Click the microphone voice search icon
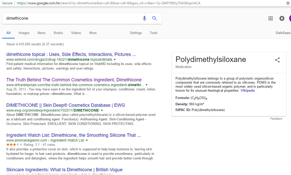This screenshot has width=291, height=175. tap(144, 18)
